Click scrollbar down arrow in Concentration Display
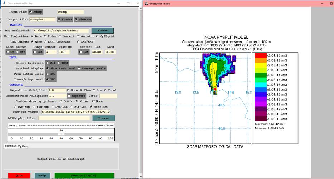334x179 pixels. (x=141, y=176)
